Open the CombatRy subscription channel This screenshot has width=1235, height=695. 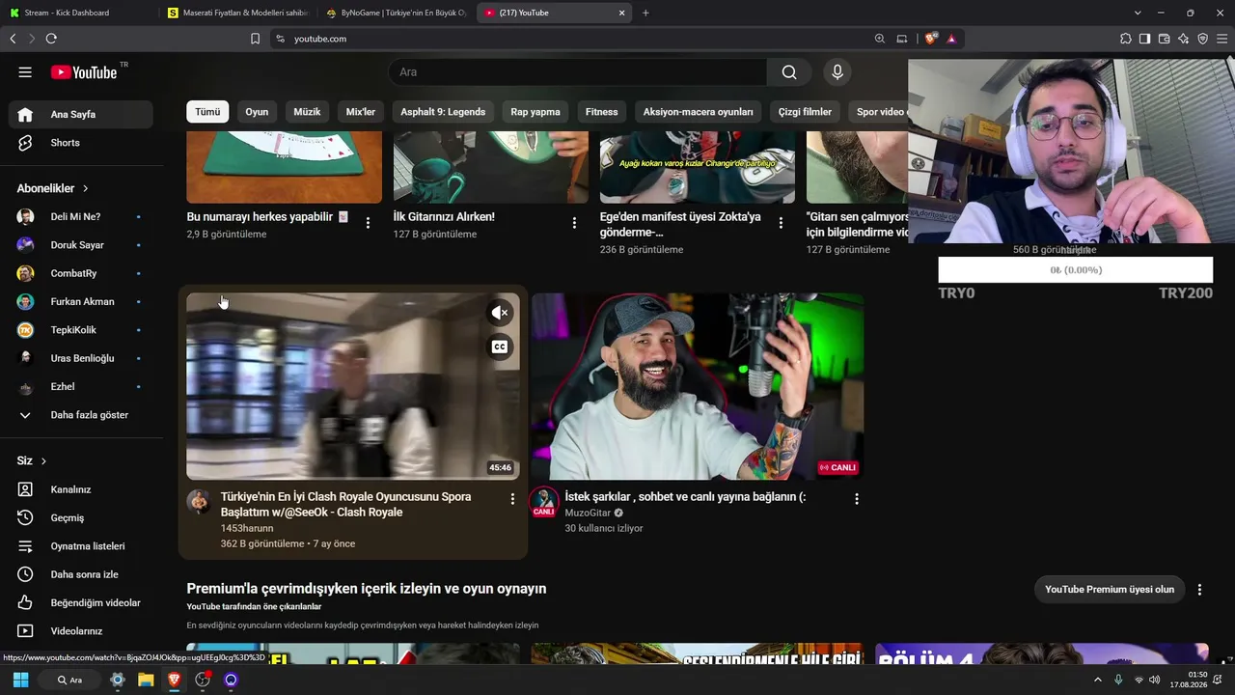81,273
